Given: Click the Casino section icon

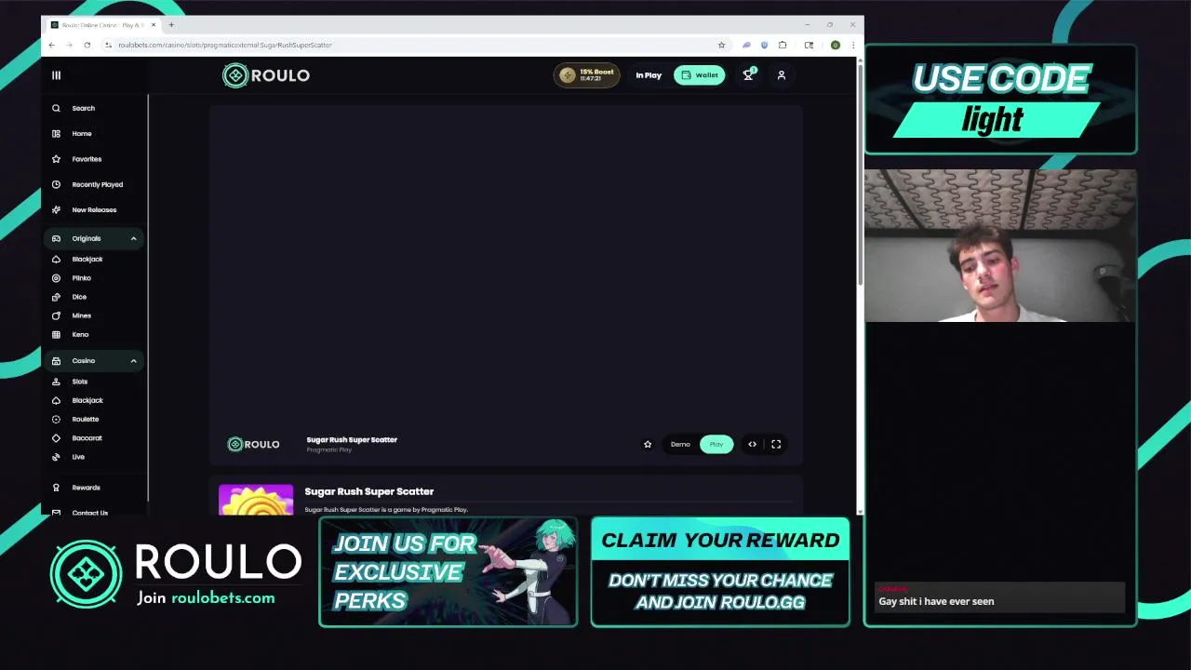Looking at the screenshot, I should click(x=56, y=361).
